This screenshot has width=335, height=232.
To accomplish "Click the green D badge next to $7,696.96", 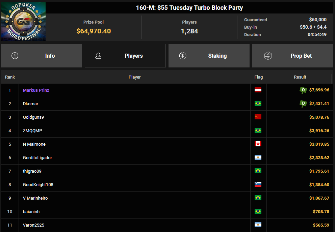I will pyautogui.click(x=303, y=90).
